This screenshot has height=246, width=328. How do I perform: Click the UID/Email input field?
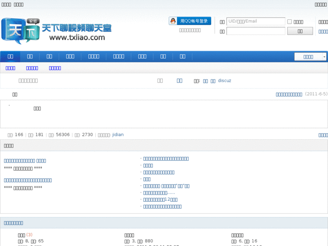tap(255, 21)
